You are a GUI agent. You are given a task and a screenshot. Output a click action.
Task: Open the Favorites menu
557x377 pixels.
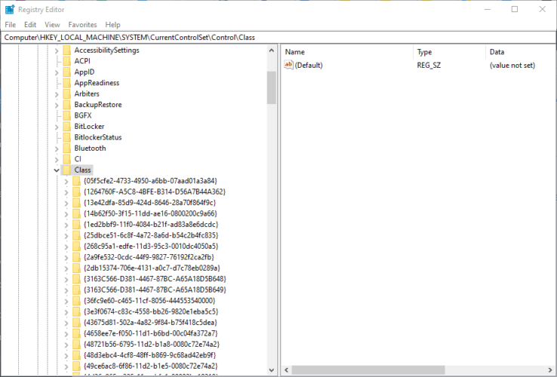(82, 24)
